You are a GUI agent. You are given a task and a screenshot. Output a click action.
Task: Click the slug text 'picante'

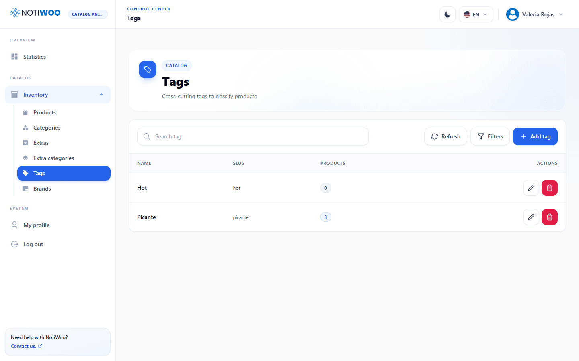pyautogui.click(x=241, y=217)
